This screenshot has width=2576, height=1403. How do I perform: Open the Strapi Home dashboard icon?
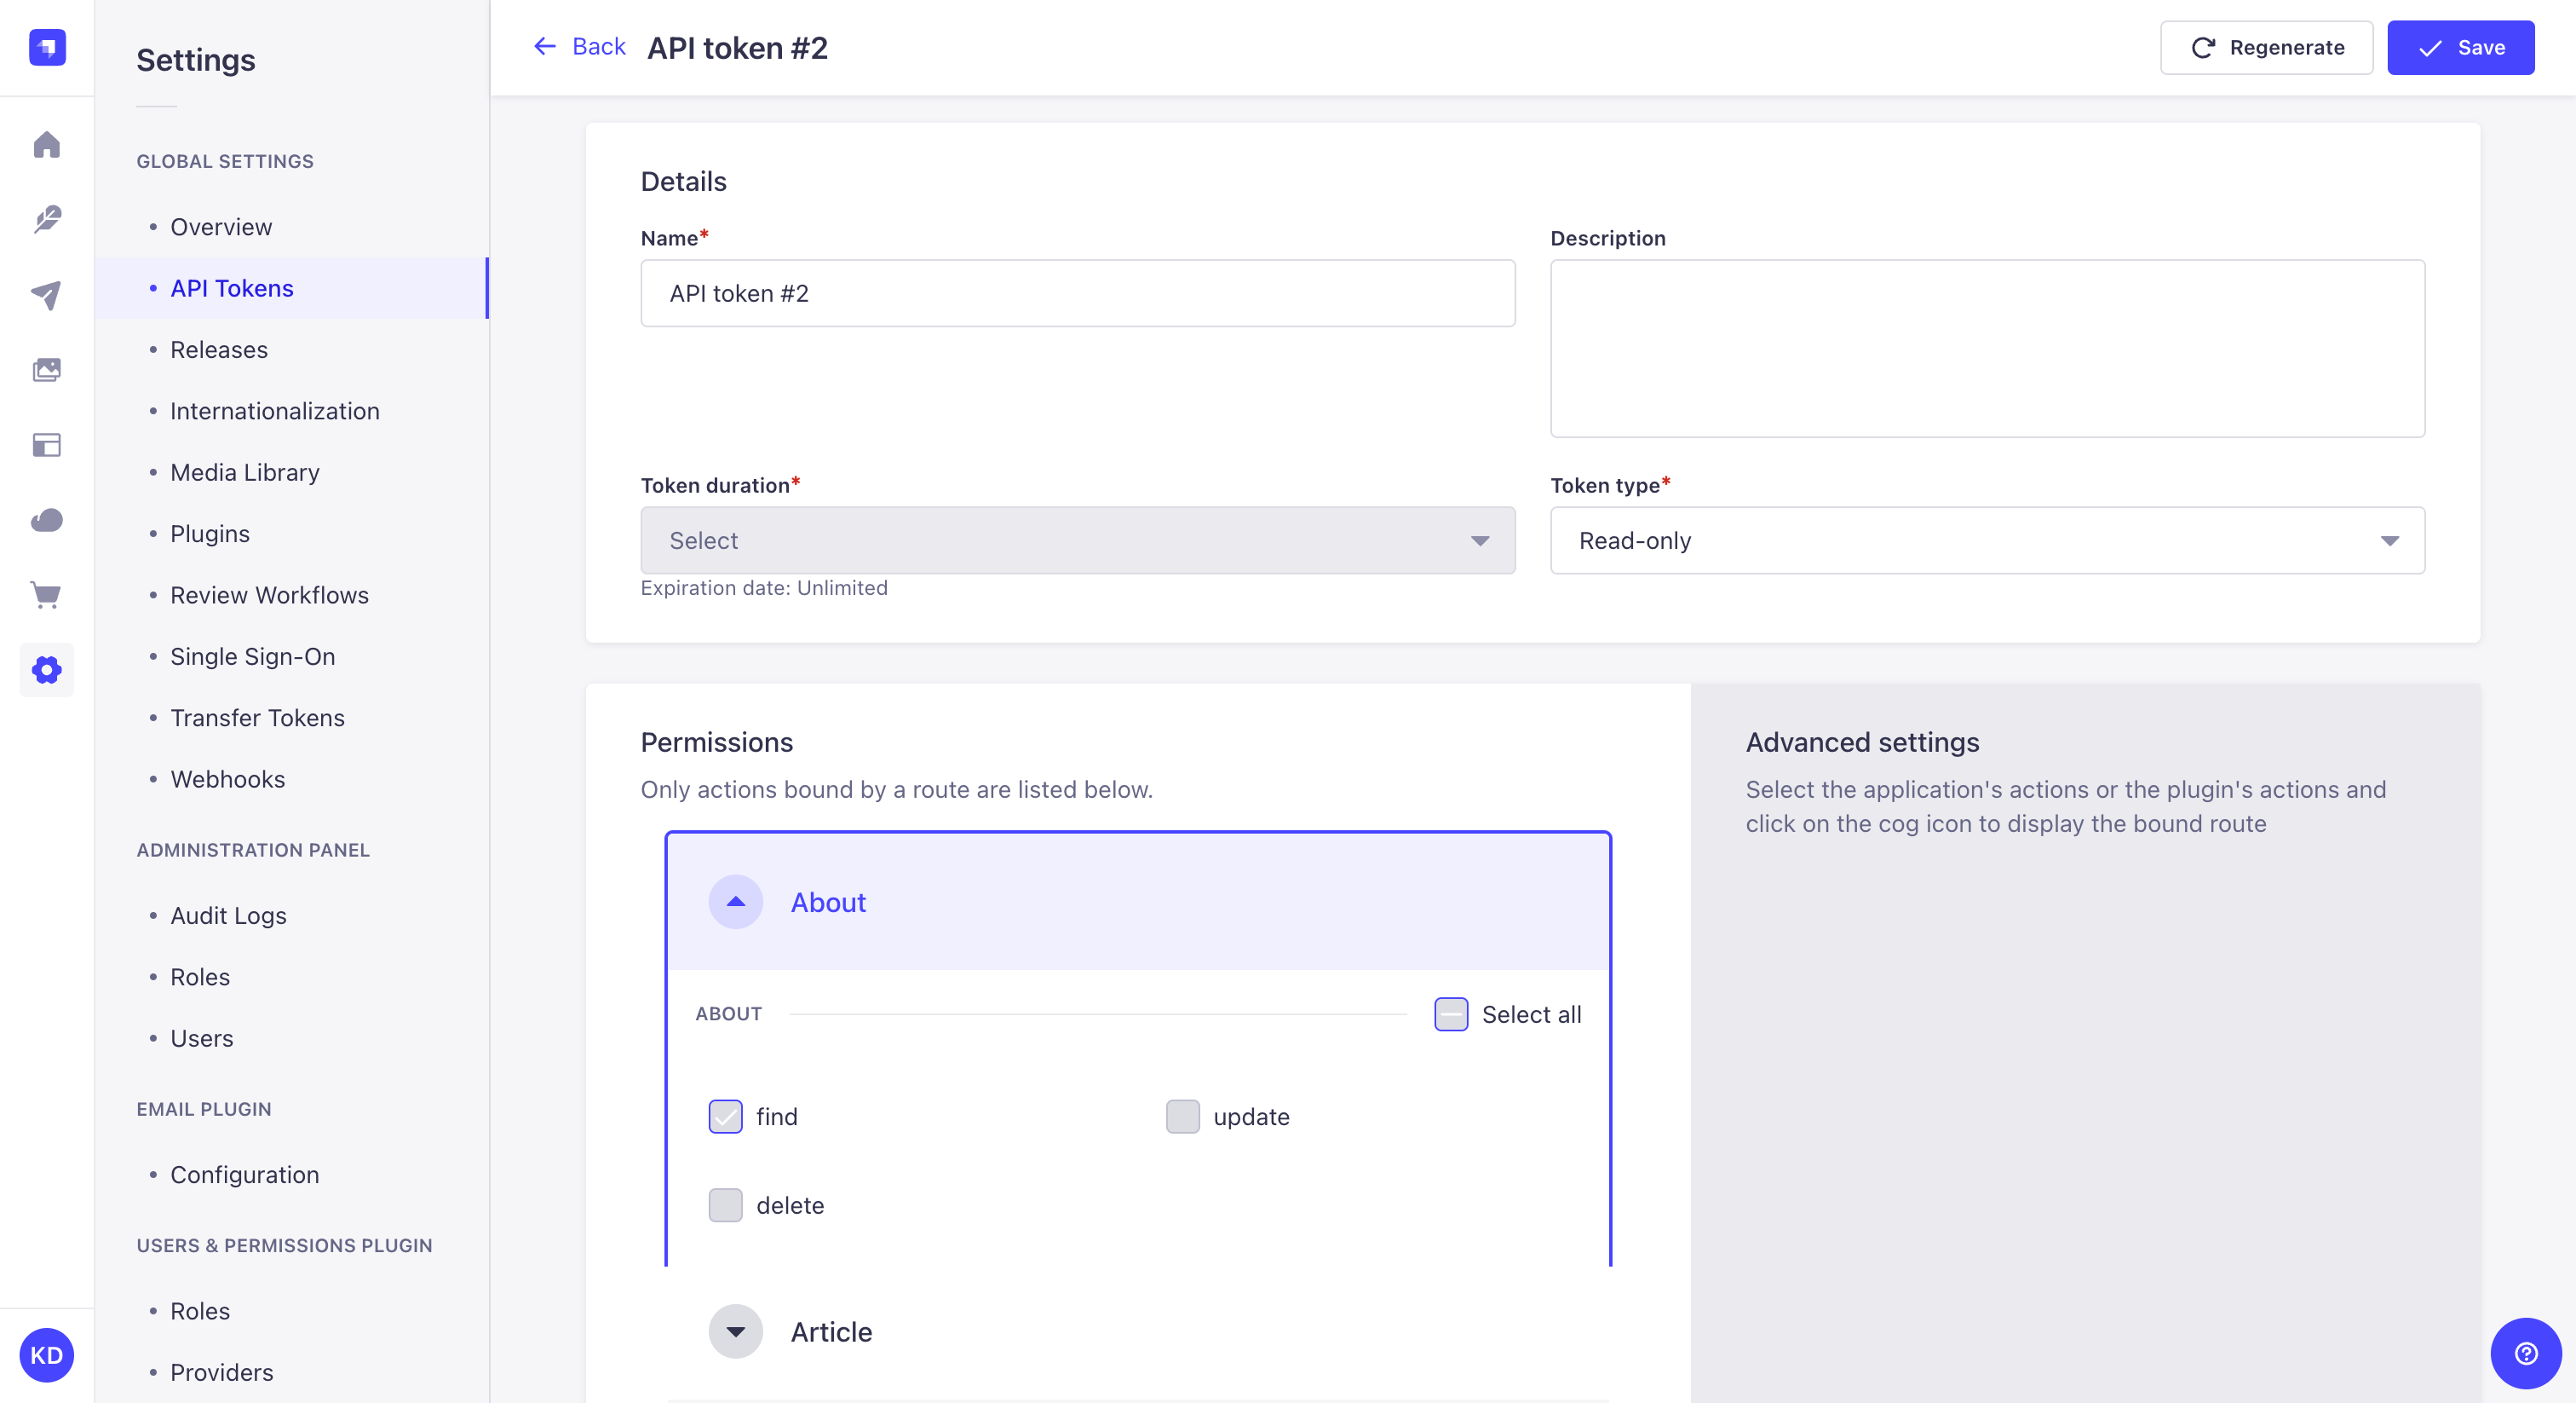tap(46, 145)
